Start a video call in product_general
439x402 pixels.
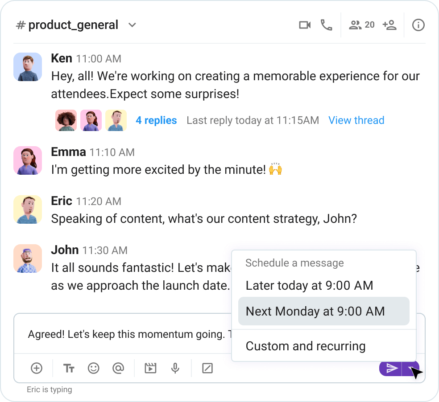coord(305,25)
